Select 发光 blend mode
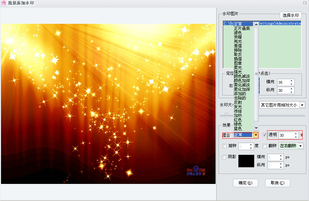309x201 pixels. click(238, 107)
